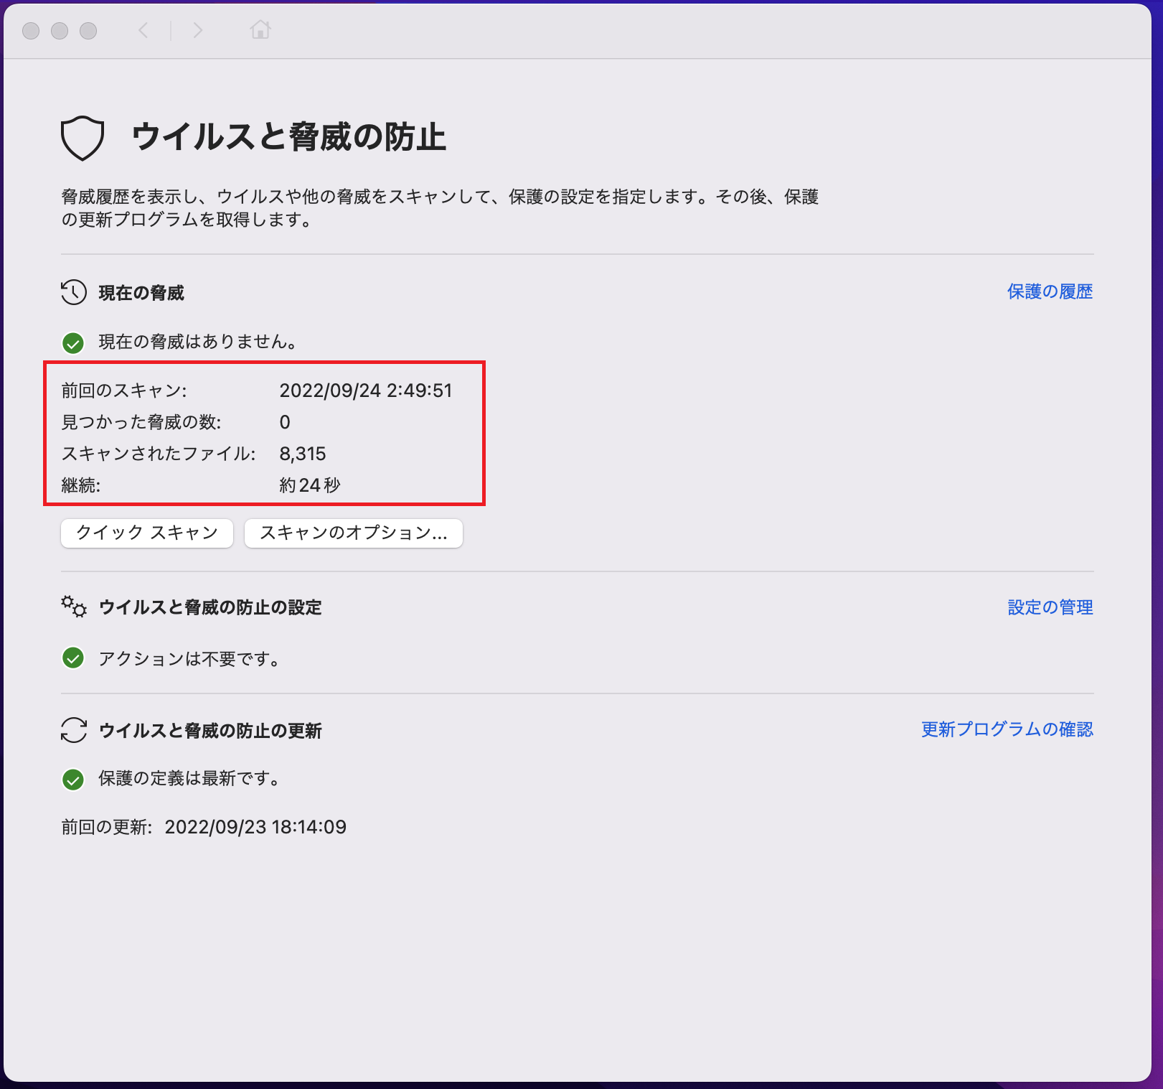Click the shield icon beside the page title
1163x1089 pixels.
[x=83, y=138]
